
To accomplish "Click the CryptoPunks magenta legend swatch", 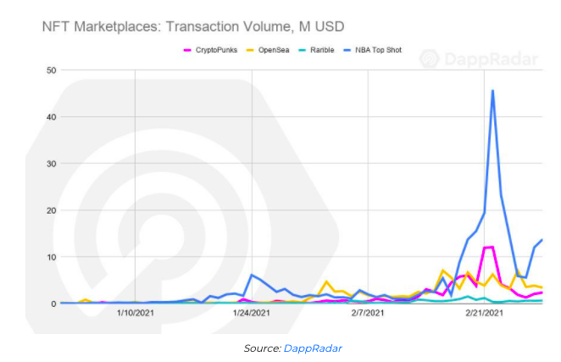I will pyautogui.click(x=187, y=50).
